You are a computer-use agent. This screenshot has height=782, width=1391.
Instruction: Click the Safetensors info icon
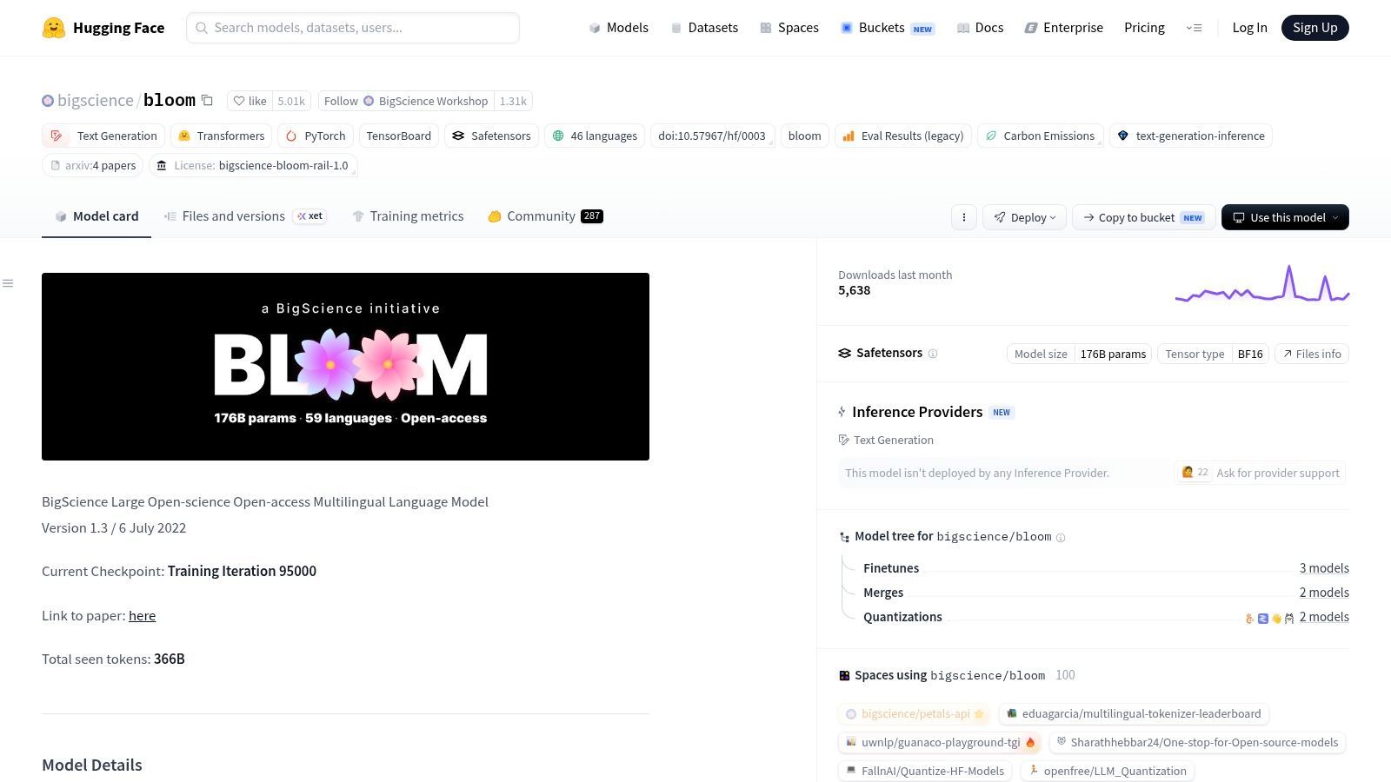pyautogui.click(x=933, y=354)
